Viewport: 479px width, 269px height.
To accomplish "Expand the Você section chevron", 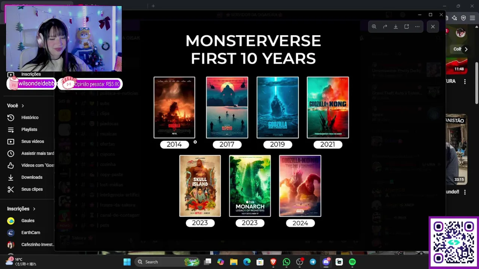I will pyautogui.click(x=22, y=106).
